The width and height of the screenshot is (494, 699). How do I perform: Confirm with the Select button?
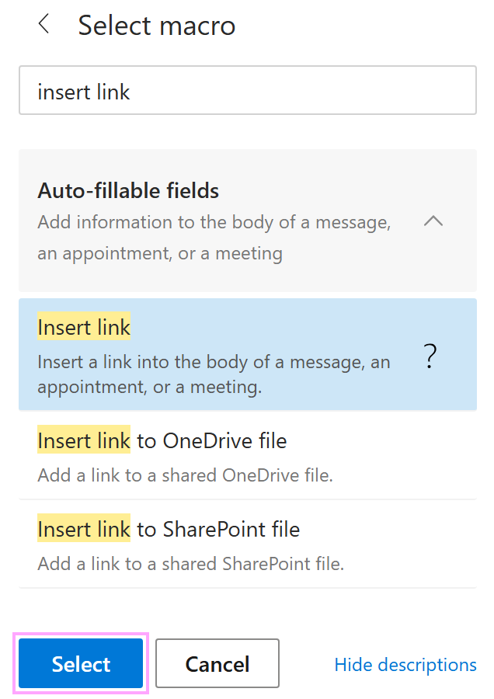click(x=80, y=663)
